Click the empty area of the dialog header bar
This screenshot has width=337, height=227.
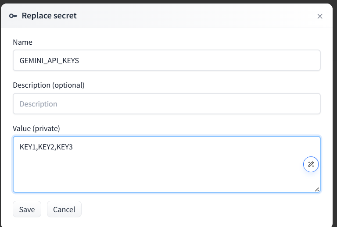tap(194, 16)
